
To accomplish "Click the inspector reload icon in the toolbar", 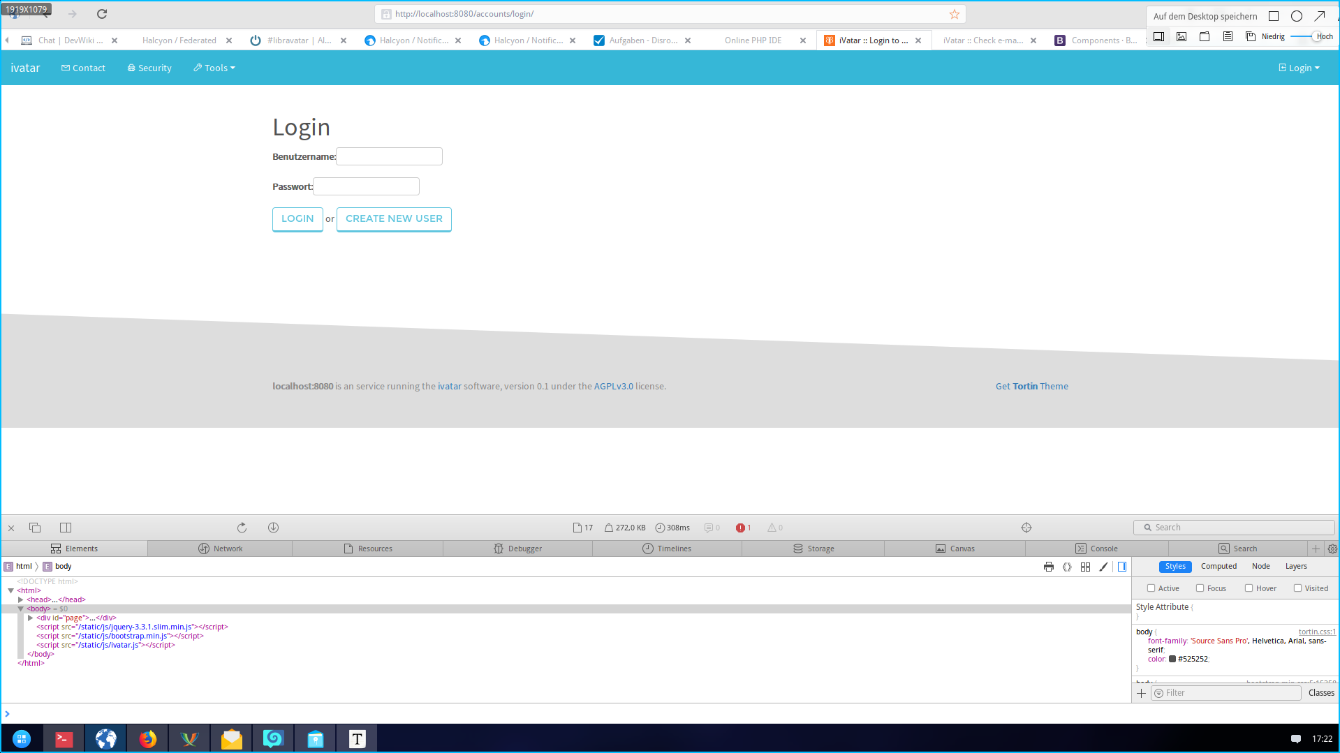I will click(x=242, y=528).
